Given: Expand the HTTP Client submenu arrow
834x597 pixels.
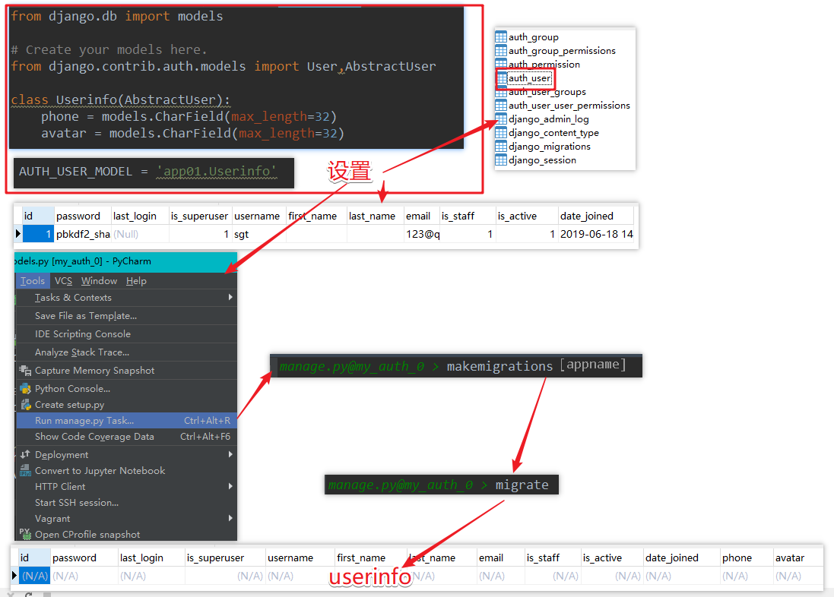Looking at the screenshot, I should click(230, 486).
